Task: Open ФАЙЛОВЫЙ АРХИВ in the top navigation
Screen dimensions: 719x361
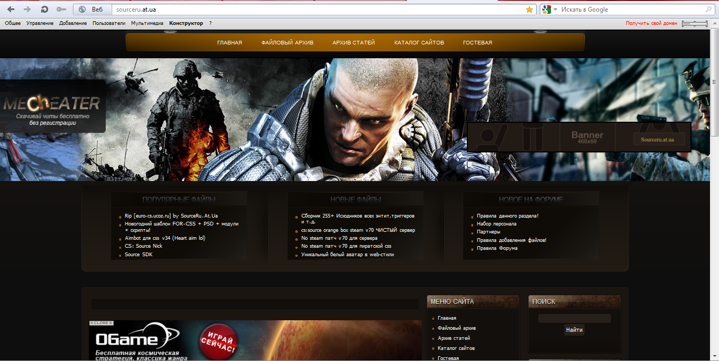Action: [x=287, y=42]
